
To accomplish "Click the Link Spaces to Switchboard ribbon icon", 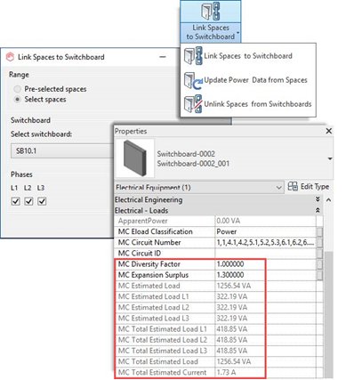I will point(210,11).
